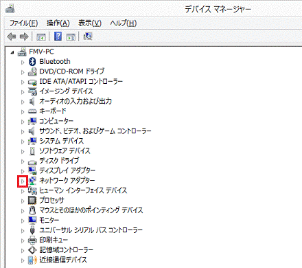This screenshot has height=268, width=302.
Task: Open Help via blue question mark icon
Action: pyautogui.click(x=58, y=36)
